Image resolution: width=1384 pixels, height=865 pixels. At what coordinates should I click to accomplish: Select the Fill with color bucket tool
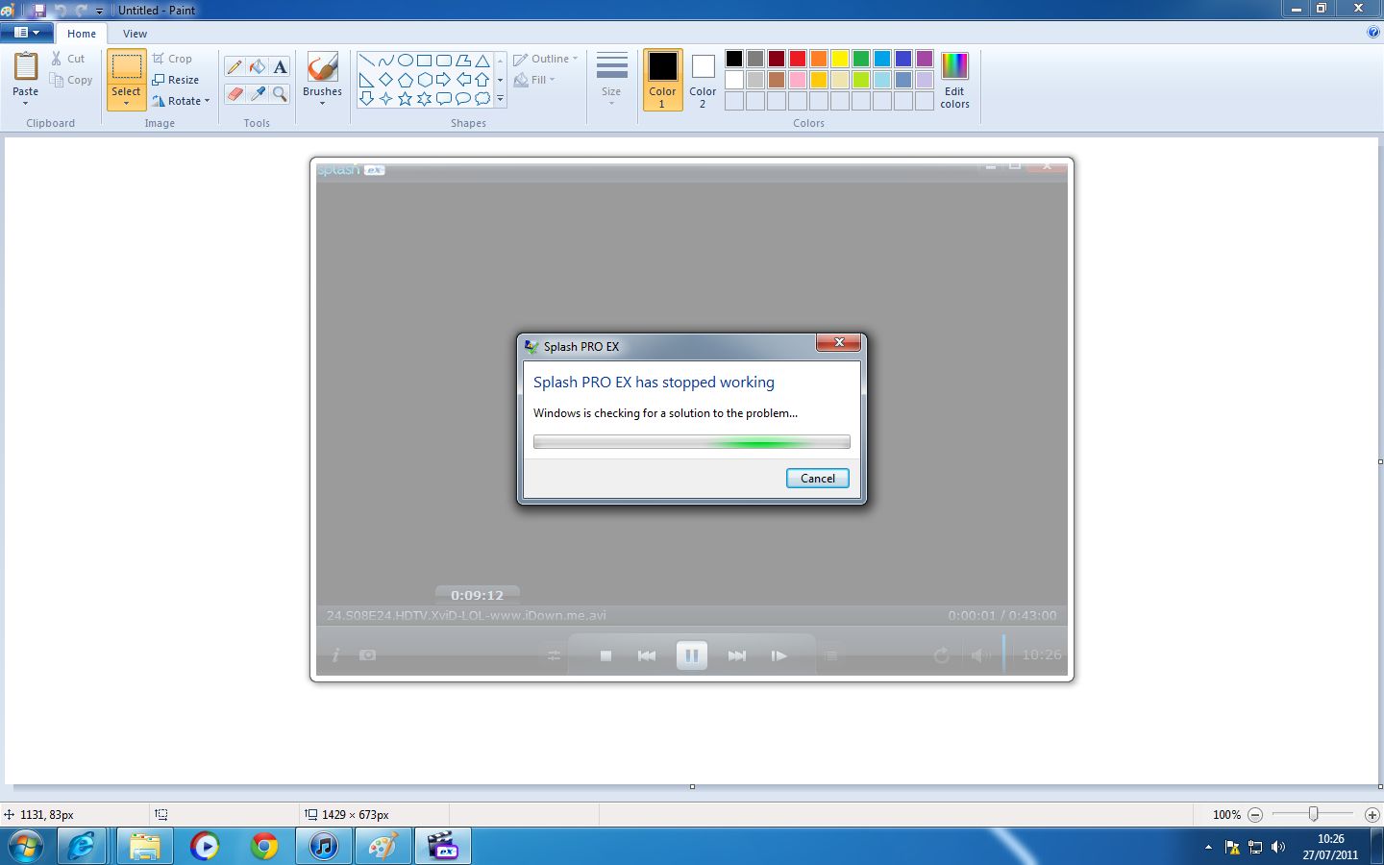257,66
